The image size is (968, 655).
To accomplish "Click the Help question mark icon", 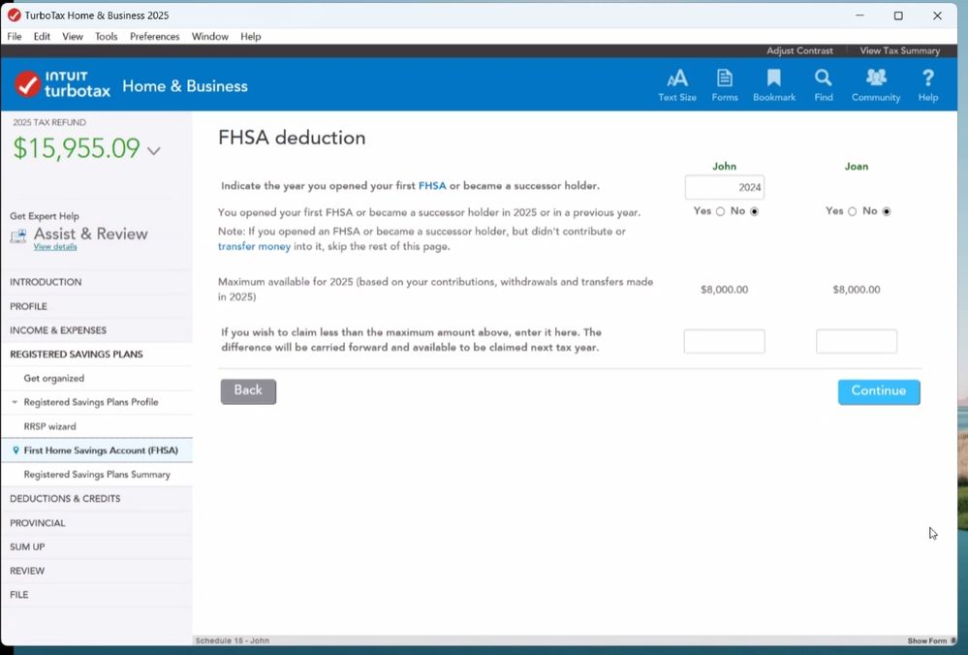I will tap(927, 78).
